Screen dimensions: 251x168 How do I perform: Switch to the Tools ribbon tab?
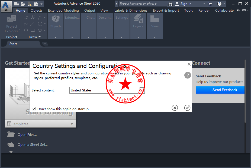pyautogui.click(x=189, y=10)
